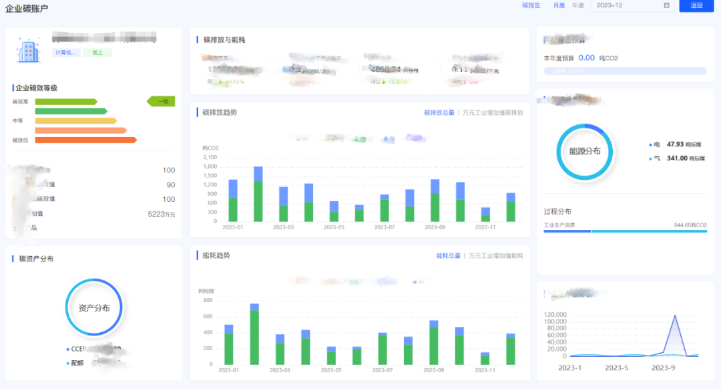The height and width of the screenshot is (389, 721).
Task: Click 2023-09 bar in 能耗趋势 chart
Action: coord(433,342)
